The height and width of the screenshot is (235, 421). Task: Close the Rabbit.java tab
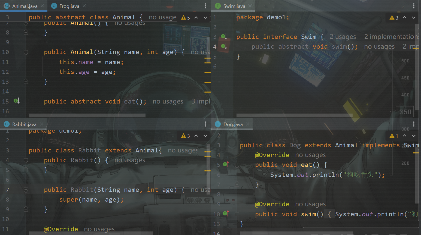click(x=41, y=124)
